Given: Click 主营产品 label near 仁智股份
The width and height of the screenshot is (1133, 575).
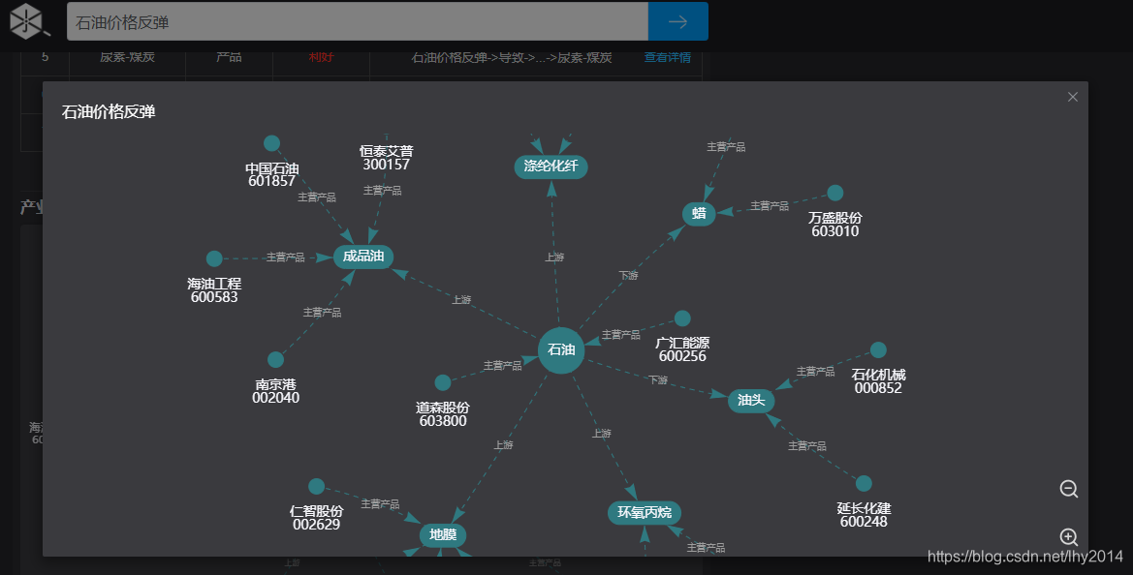Looking at the screenshot, I should coord(380,503).
